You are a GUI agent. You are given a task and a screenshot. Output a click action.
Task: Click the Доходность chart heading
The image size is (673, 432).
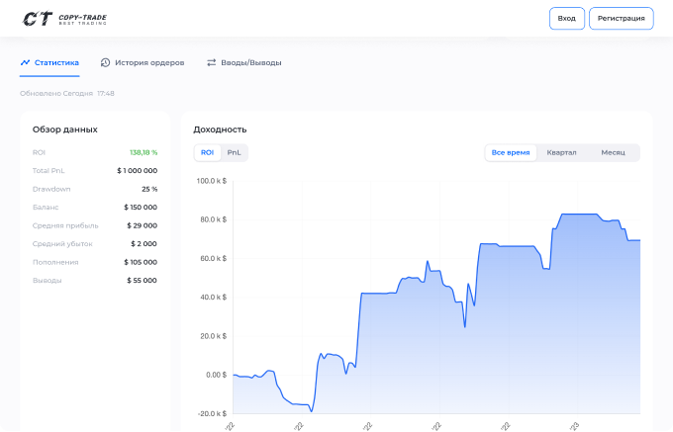point(220,130)
